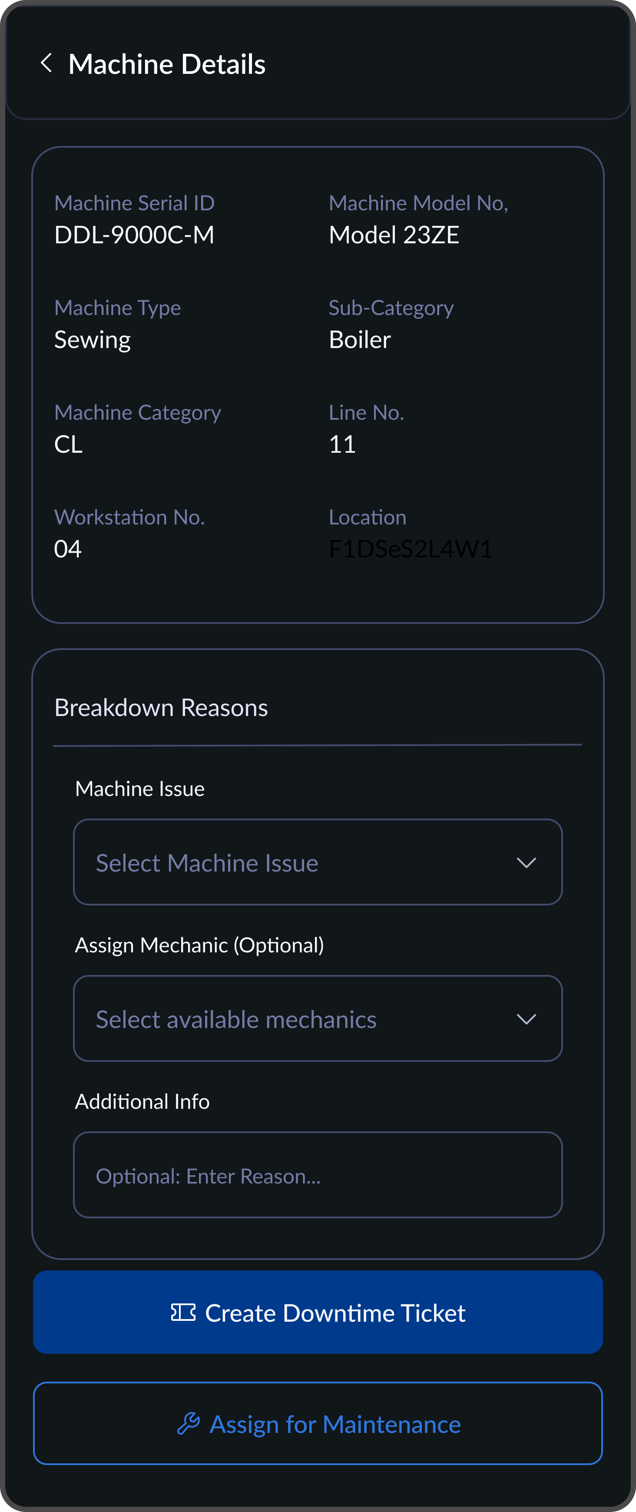
Task: Click the chevron on Select Machine Issue
Action: coord(527,862)
